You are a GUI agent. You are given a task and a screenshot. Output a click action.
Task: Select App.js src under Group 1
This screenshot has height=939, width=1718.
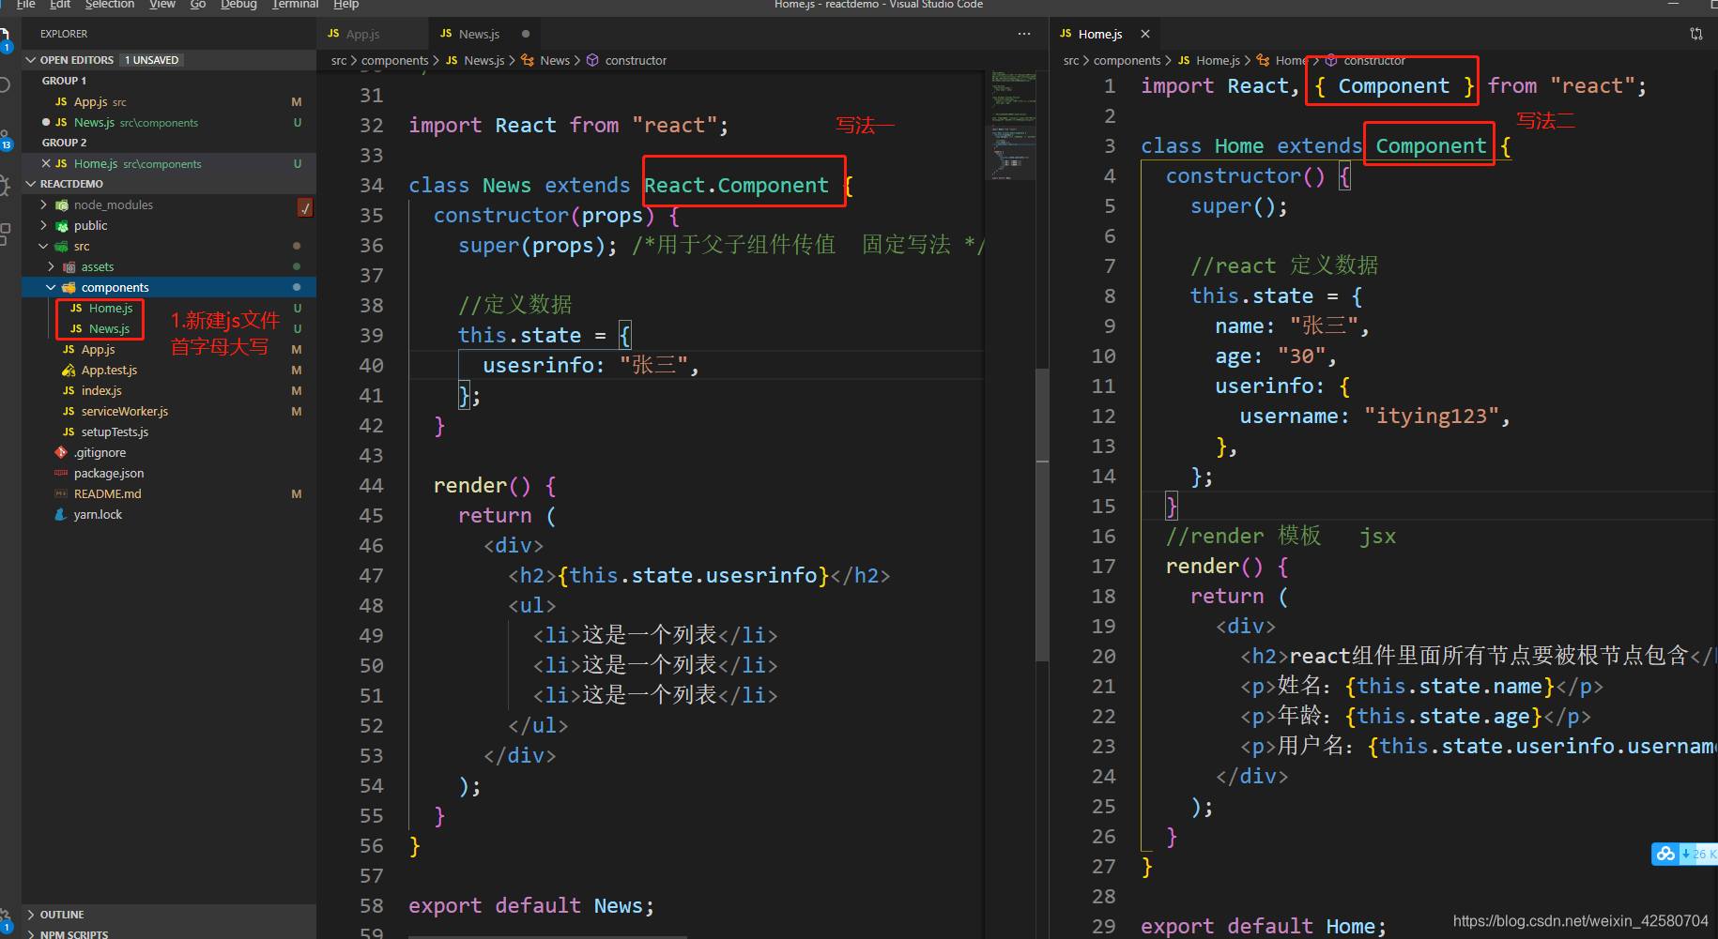coord(169,101)
